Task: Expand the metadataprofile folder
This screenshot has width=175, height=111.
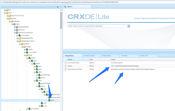Action: pyautogui.click(x=17, y=38)
